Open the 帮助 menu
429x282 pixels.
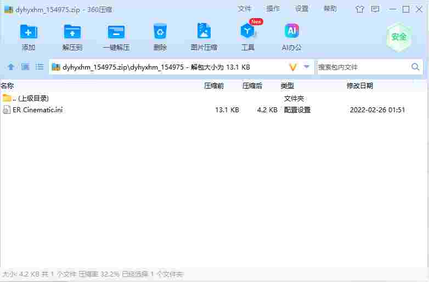coord(330,9)
